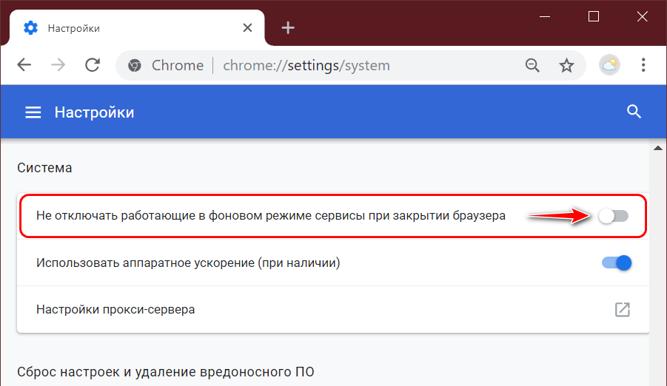The width and height of the screenshot is (667, 386).
Task: Click the scrollbar up arrow
Action: tap(657, 149)
